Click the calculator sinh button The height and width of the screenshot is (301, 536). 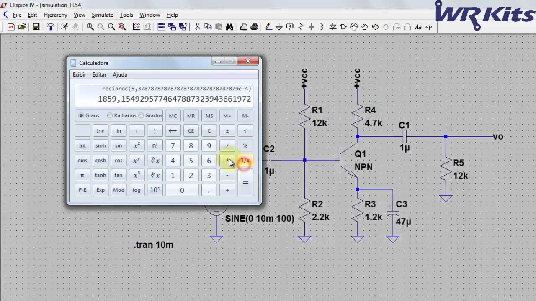100,146
